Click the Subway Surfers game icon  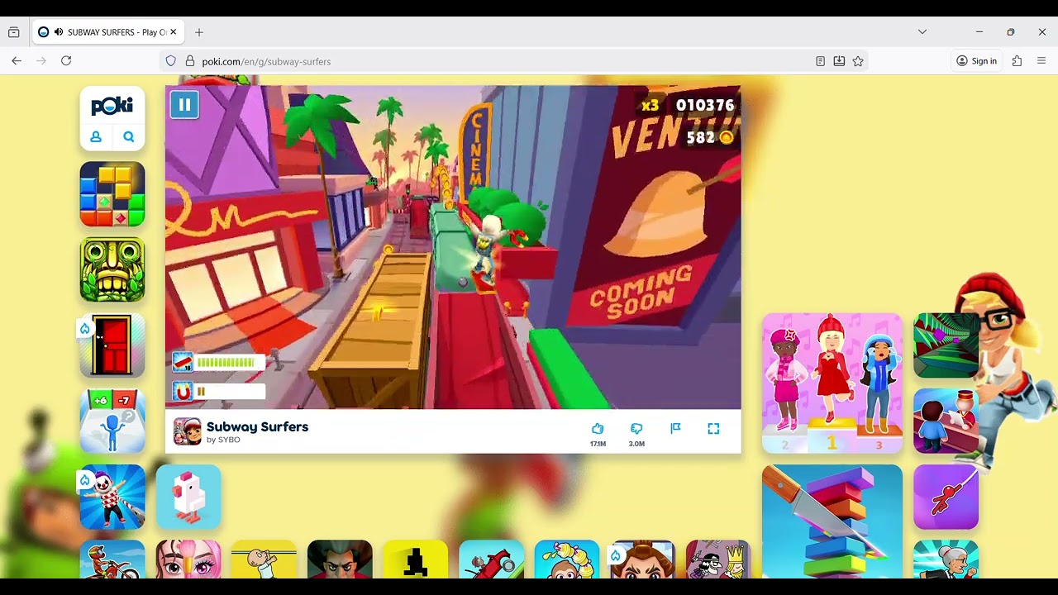pos(188,431)
